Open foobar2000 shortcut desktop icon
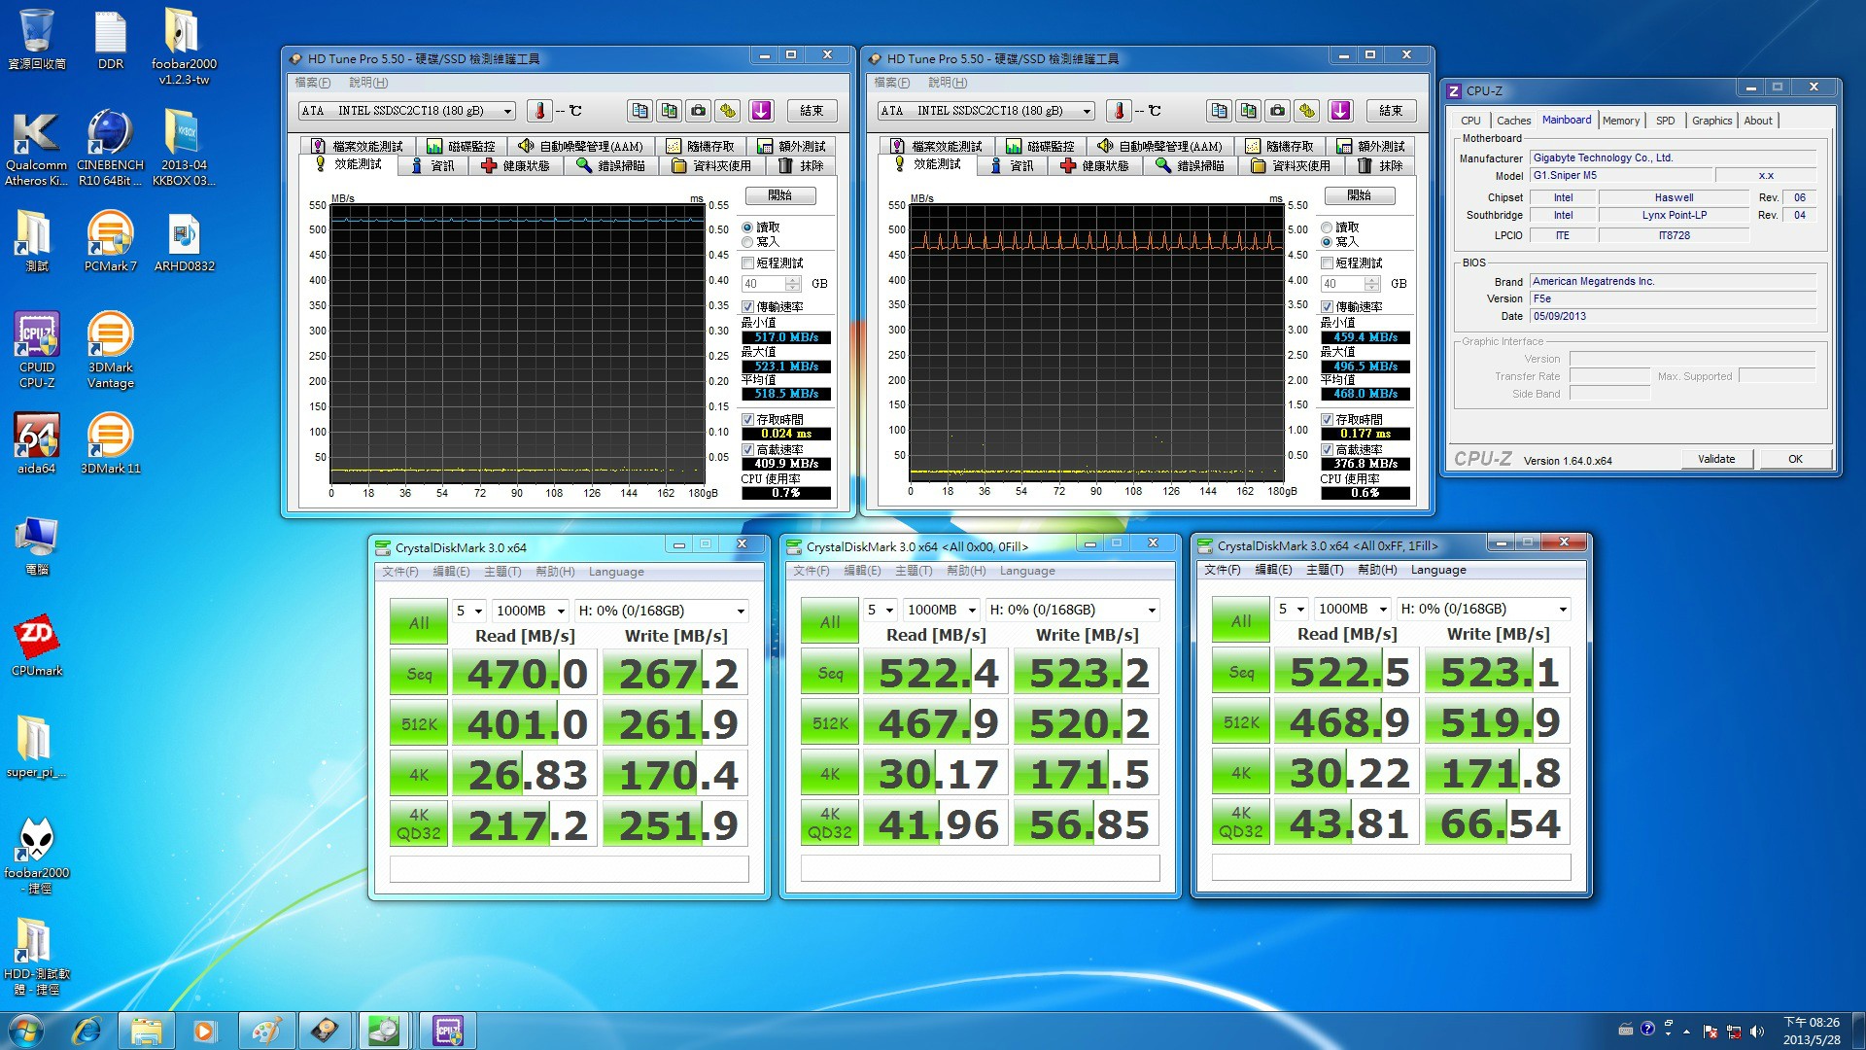The image size is (1866, 1050). click(37, 856)
